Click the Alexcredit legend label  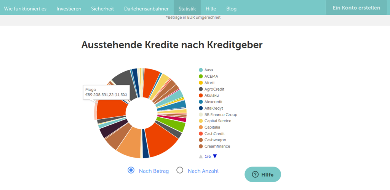[x=213, y=102]
